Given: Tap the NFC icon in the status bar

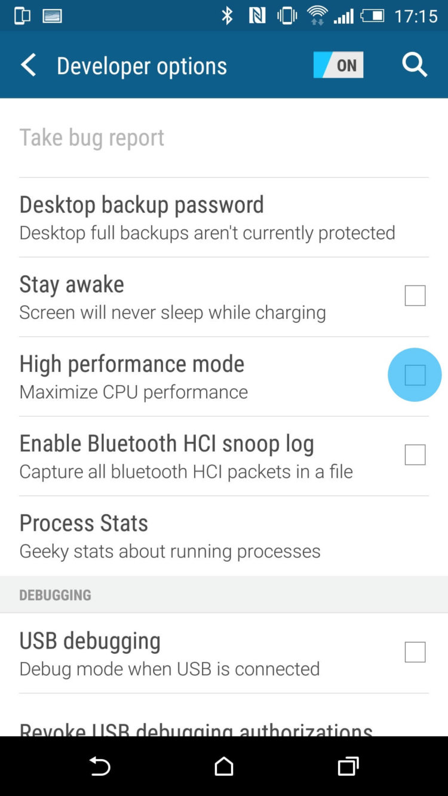Looking at the screenshot, I should pos(256,16).
